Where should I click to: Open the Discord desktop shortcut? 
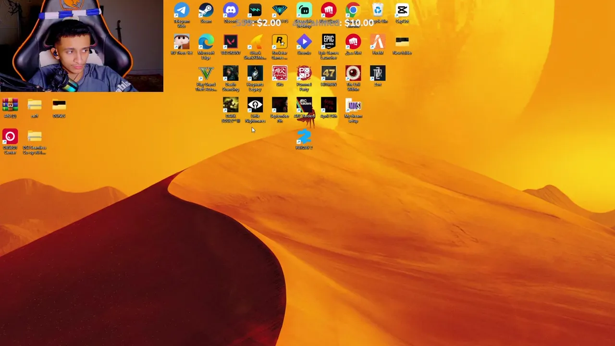click(x=231, y=12)
